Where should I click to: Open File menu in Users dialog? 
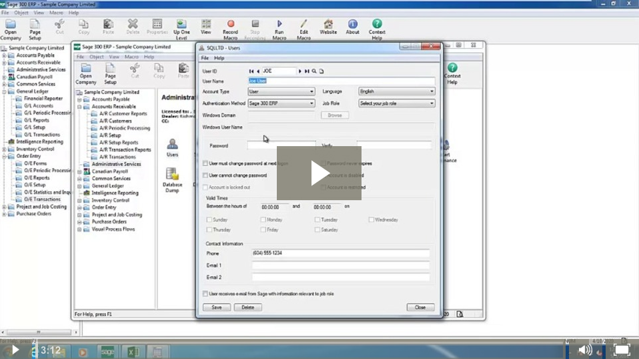[x=205, y=58]
